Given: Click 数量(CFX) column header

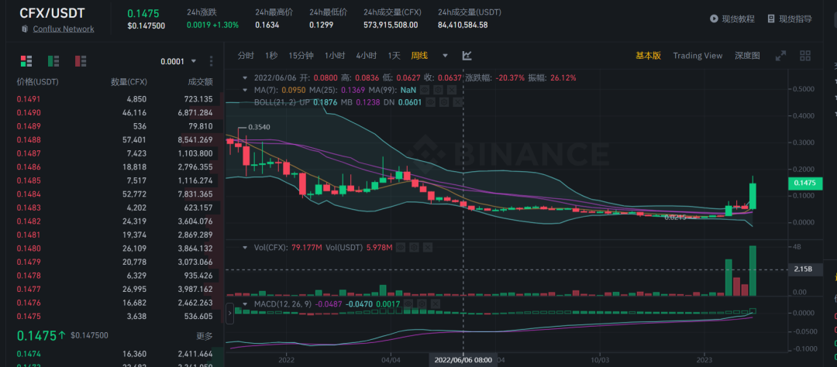Looking at the screenshot, I should pos(129,82).
